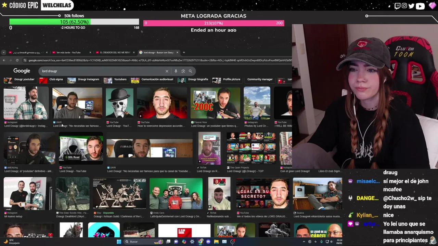
Task: Open the Chorri Club Instagram image result
Action: click(26, 103)
